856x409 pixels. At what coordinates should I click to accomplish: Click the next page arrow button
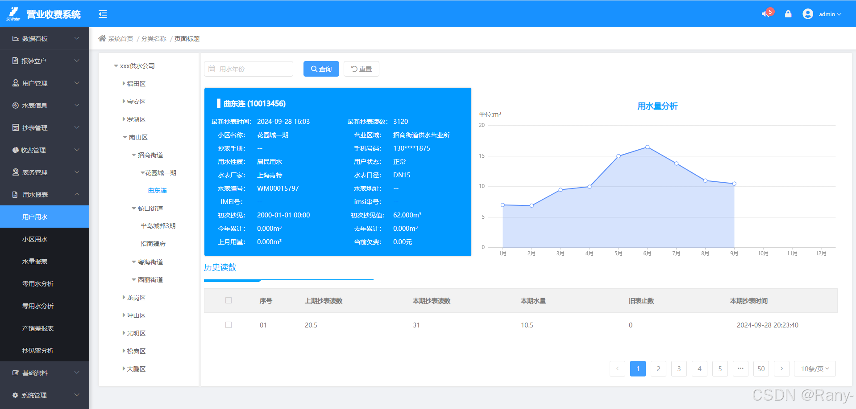781,368
